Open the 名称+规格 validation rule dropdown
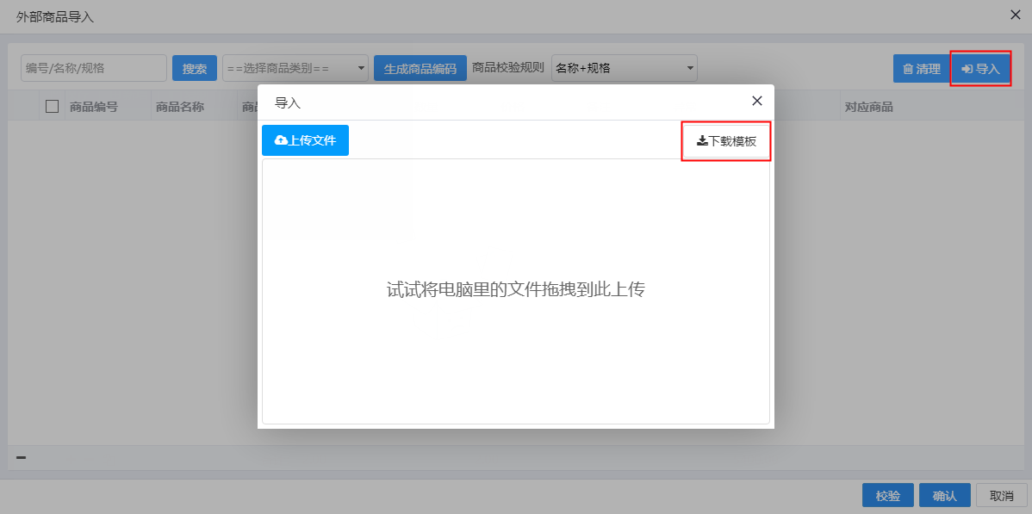 coord(624,68)
